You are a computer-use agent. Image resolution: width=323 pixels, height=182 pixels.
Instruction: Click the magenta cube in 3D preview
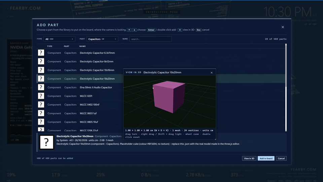pos(169,97)
